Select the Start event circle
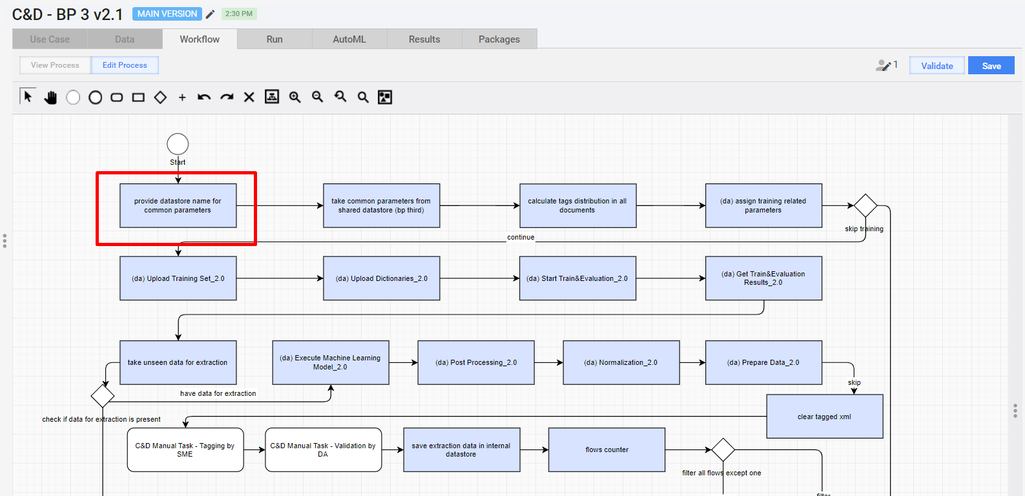The height and width of the screenshot is (496, 1025). 178,144
